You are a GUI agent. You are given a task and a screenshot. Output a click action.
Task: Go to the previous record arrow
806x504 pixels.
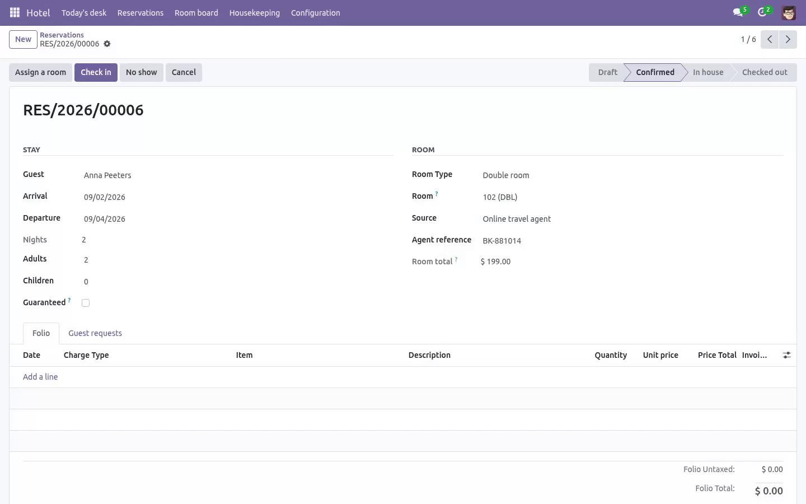[770, 39]
